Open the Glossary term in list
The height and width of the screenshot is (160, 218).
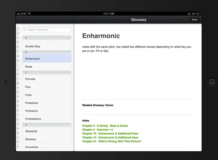click(47, 139)
